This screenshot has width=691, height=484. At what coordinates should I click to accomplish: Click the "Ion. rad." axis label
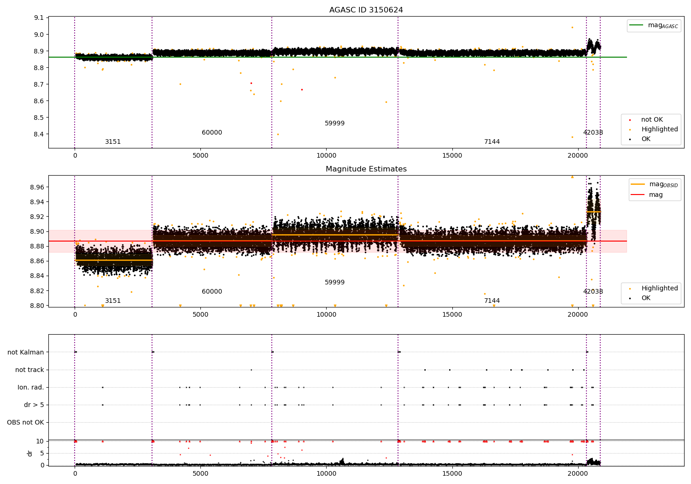31,387
